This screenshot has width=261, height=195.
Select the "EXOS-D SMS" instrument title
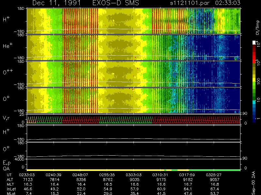coord(115,3)
